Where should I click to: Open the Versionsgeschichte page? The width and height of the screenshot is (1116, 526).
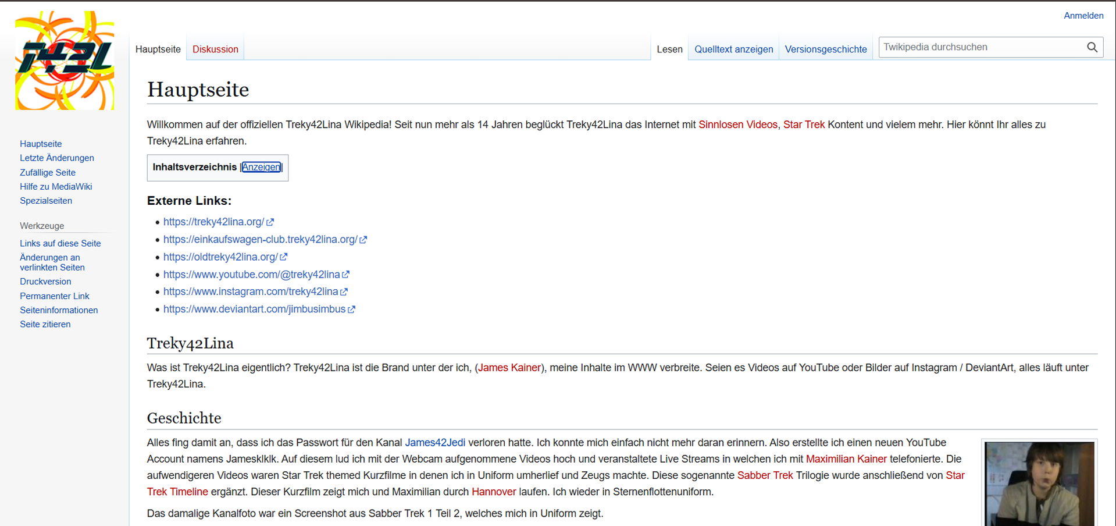826,49
